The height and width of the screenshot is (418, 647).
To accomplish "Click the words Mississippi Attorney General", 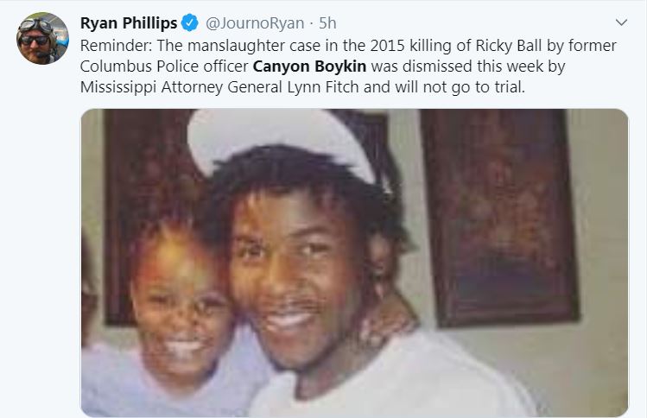I will [181, 87].
